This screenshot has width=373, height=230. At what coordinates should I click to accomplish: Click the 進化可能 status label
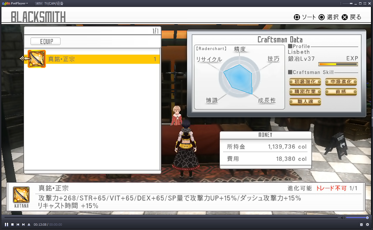point(300,188)
